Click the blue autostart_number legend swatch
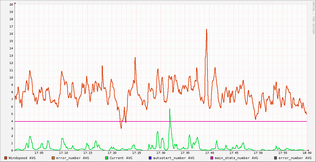 pyautogui.click(x=150, y=158)
